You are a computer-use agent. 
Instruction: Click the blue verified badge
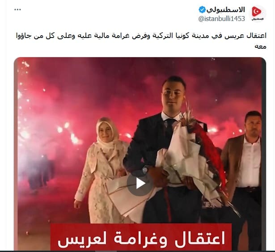click(x=202, y=9)
